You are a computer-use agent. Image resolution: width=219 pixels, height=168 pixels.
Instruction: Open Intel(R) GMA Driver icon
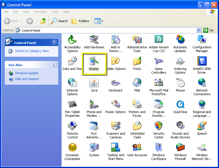(202, 61)
